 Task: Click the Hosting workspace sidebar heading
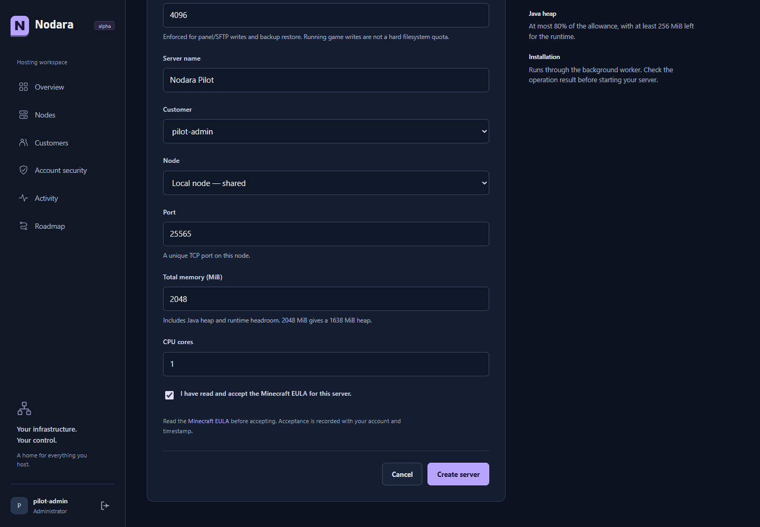pos(42,62)
